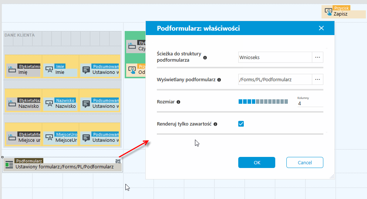Screen dimensions: 367x199
Task: Open Podformularz component settings sliders icon
Action: [x=118, y=161]
